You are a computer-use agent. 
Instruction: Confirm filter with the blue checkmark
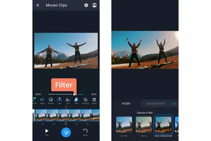[174, 103]
